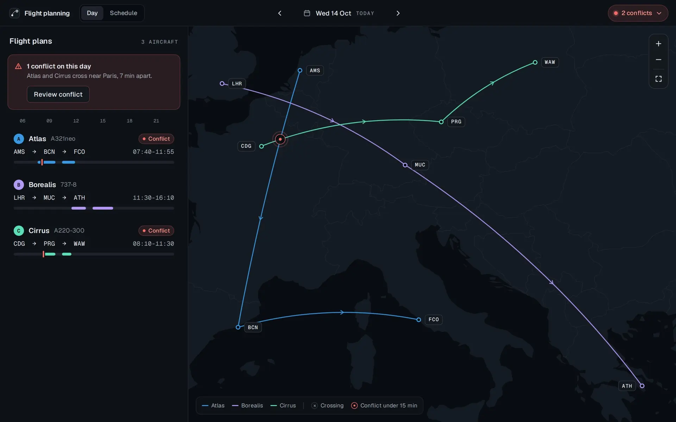Viewport: 676px width, 422px height.
Task: Select the Atlas aircraft avatar A
Action: 19,139
